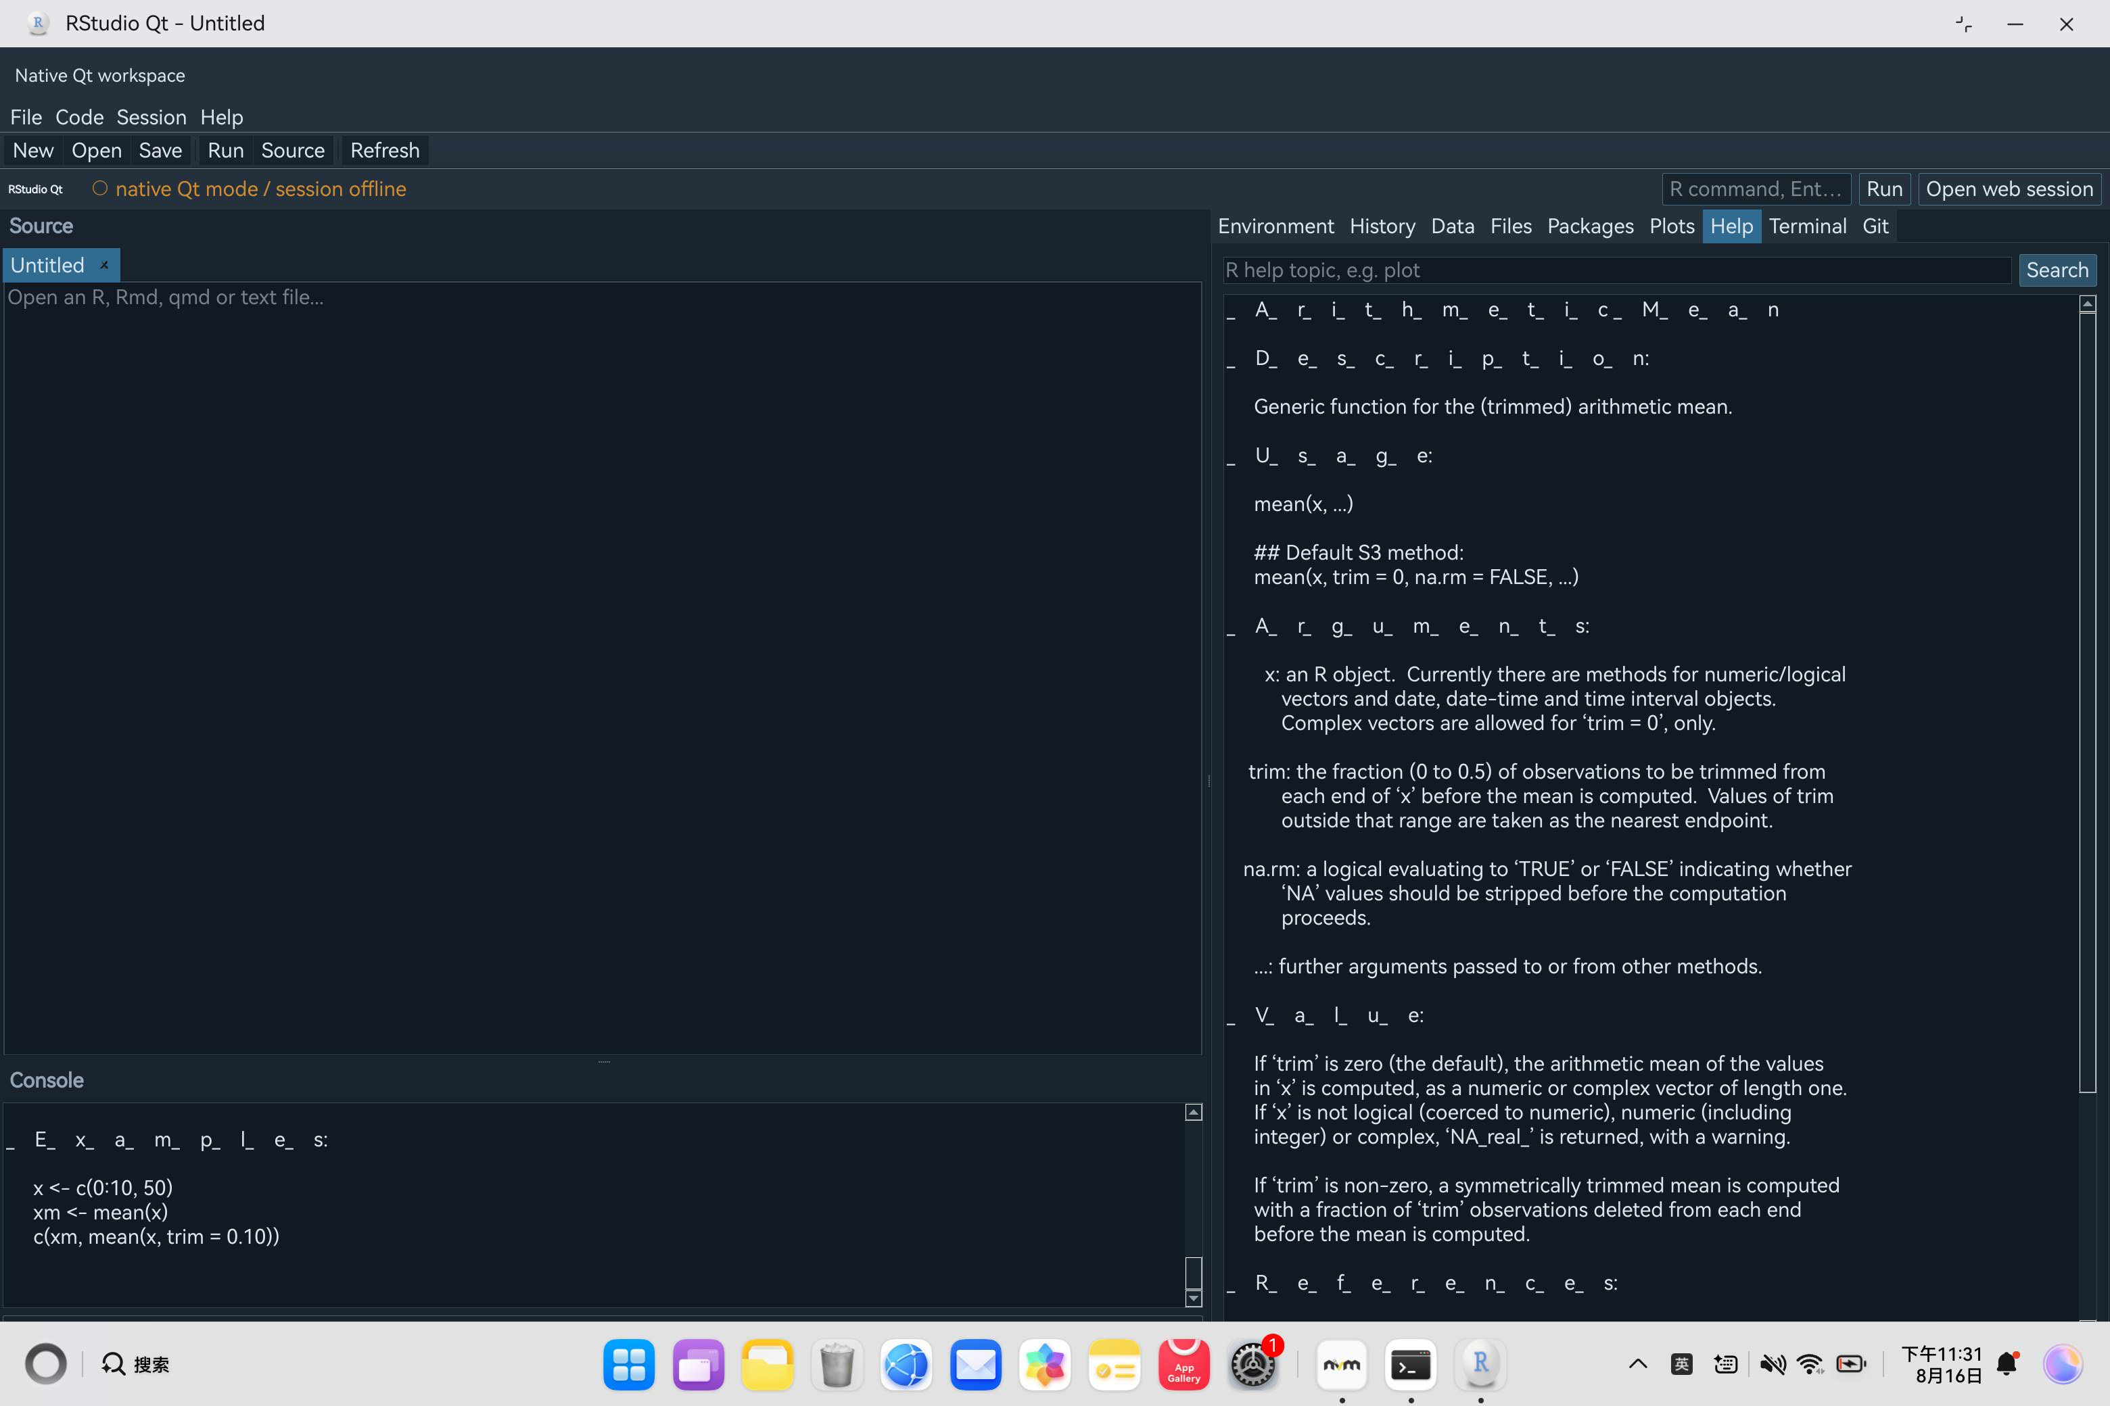The height and width of the screenshot is (1406, 2110).
Task: Switch to the Data tab
Action: click(1453, 226)
